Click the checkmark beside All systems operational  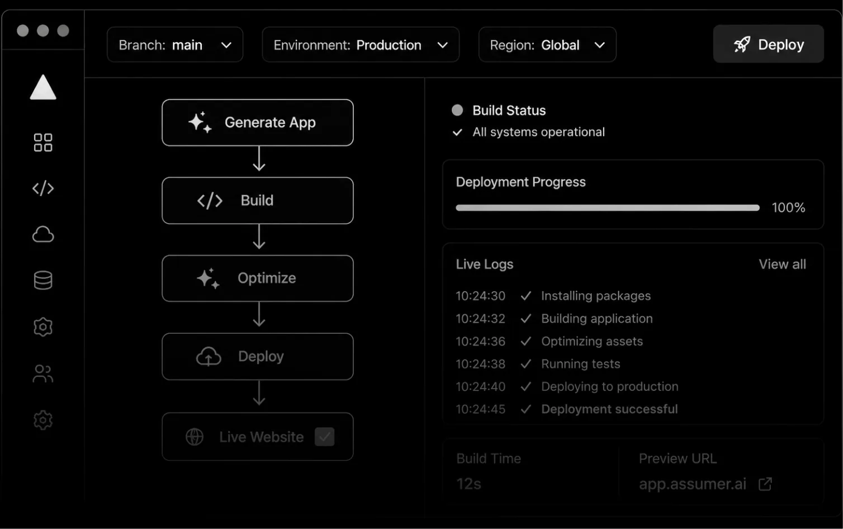pyautogui.click(x=457, y=132)
